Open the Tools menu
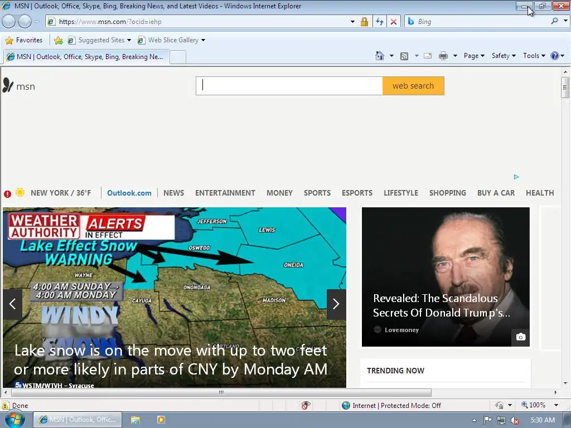This screenshot has width=571, height=428. pos(534,56)
